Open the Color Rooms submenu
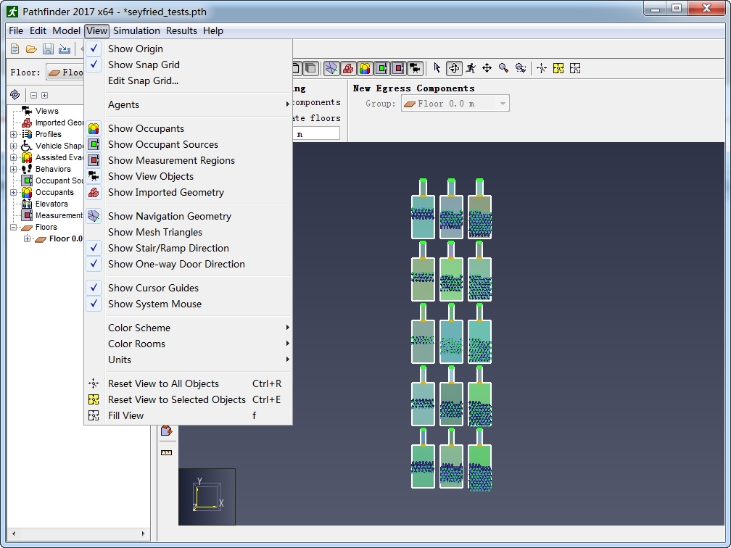Image resolution: width=731 pixels, height=548 pixels. point(189,344)
